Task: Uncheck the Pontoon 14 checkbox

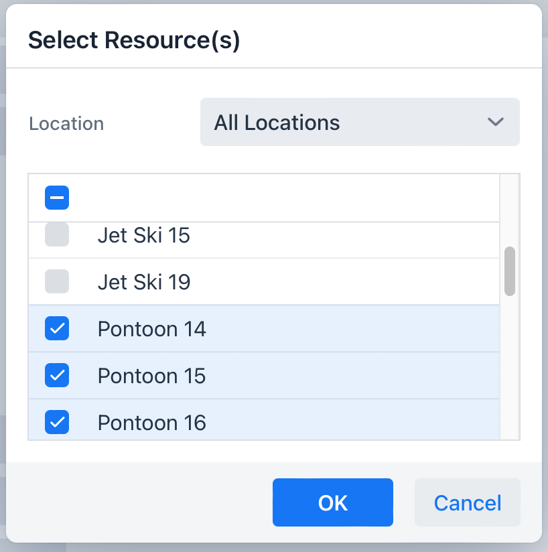Action: (x=57, y=328)
